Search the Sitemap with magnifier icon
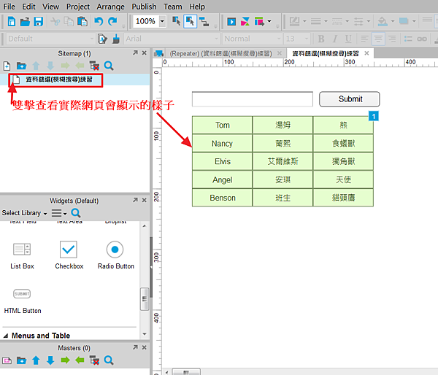The image size is (438, 375). click(109, 66)
